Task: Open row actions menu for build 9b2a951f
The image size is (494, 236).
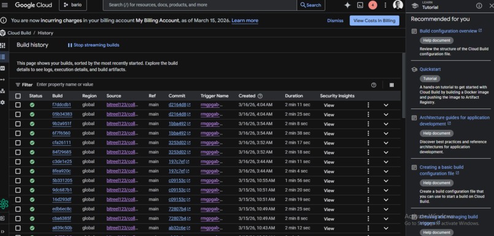Action: point(368,124)
